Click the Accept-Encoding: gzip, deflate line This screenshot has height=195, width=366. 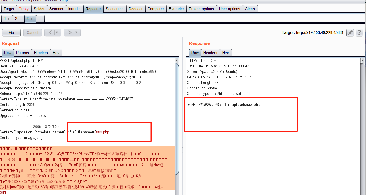click(x=25, y=88)
